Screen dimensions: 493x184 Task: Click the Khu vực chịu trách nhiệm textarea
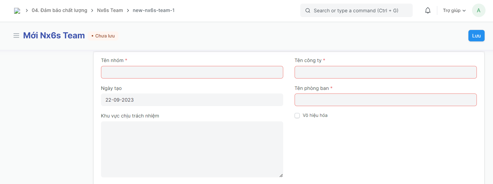(192, 149)
